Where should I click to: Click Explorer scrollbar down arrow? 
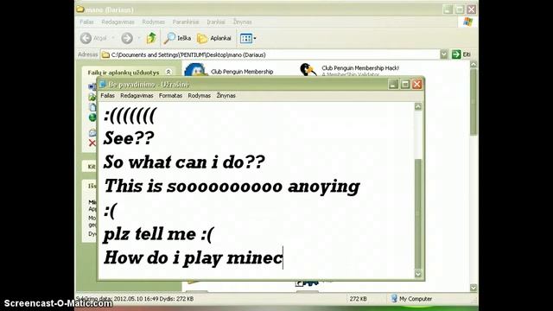pyautogui.click(x=474, y=288)
